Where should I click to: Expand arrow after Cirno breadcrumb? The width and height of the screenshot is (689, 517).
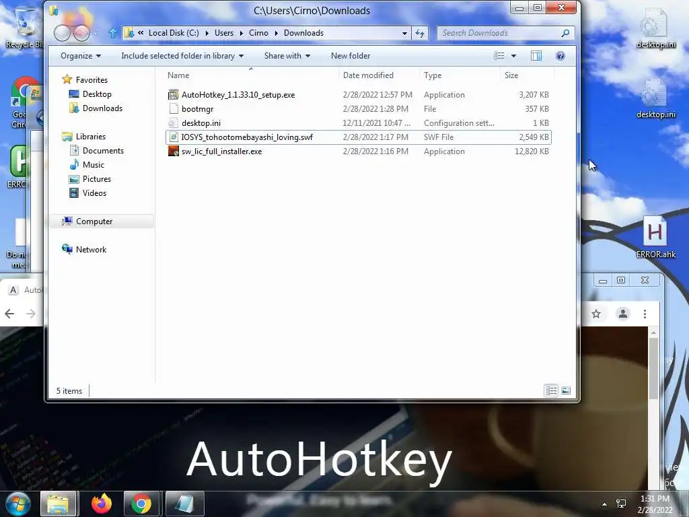(277, 33)
